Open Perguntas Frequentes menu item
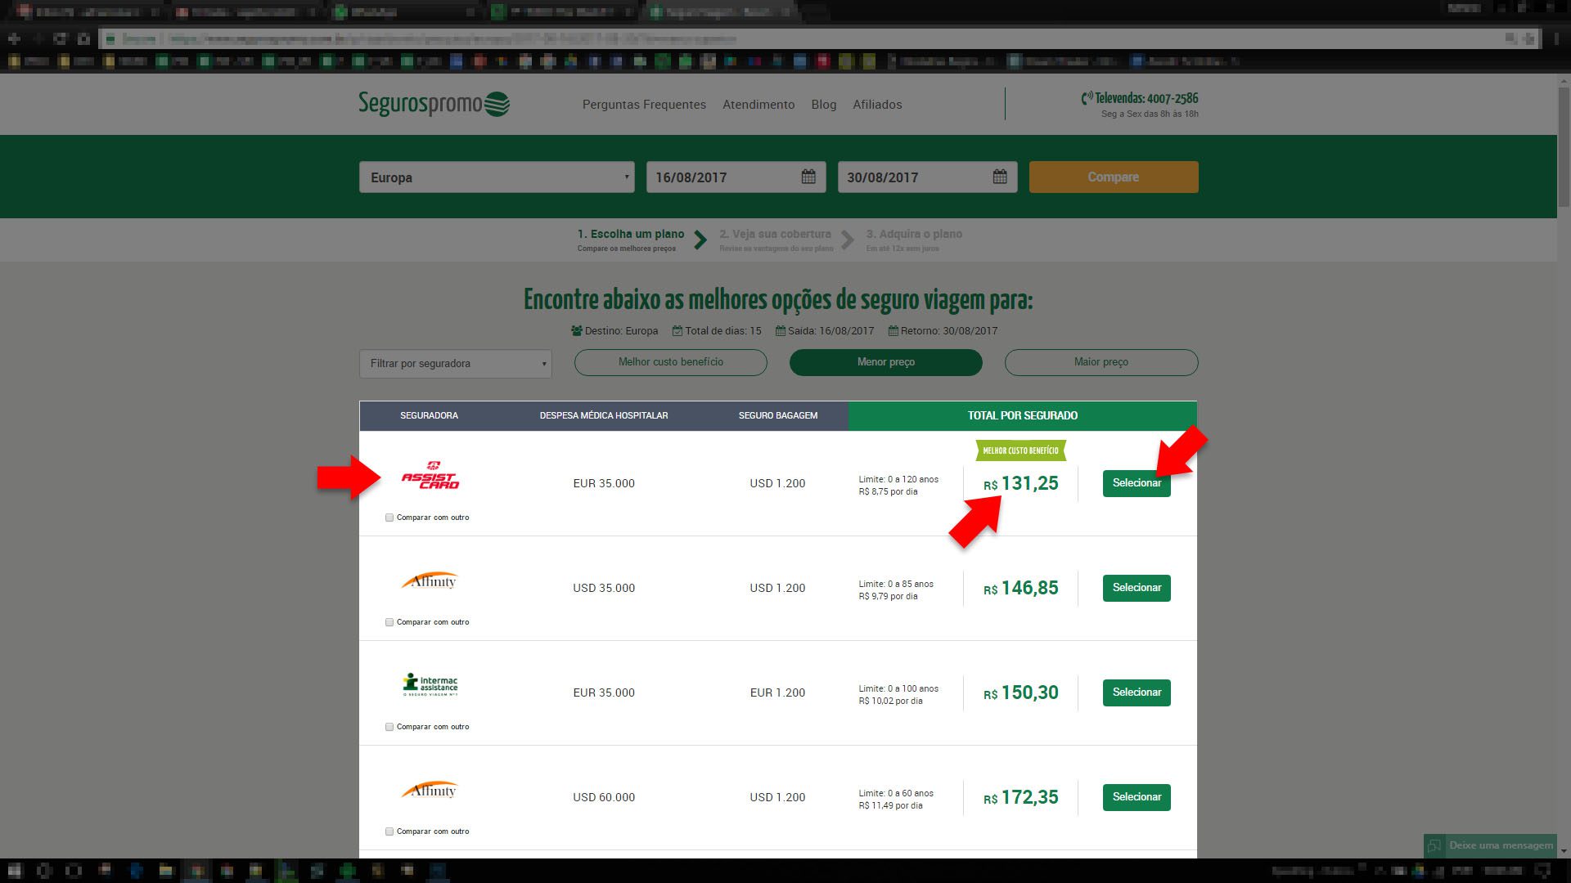 (644, 105)
